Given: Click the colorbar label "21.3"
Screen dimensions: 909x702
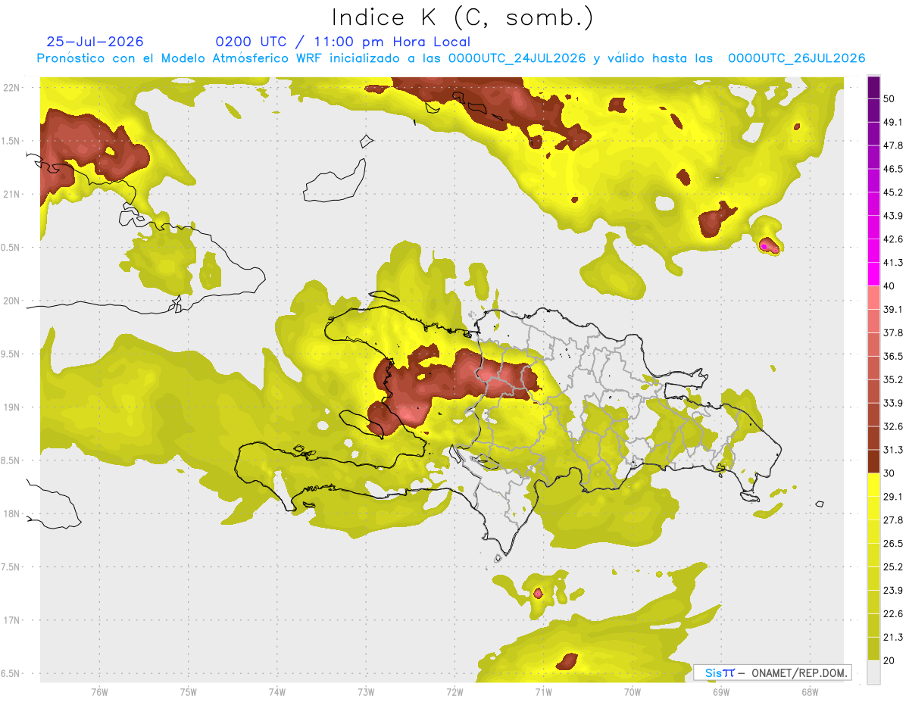Looking at the screenshot, I should pyautogui.click(x=892, y=638).
